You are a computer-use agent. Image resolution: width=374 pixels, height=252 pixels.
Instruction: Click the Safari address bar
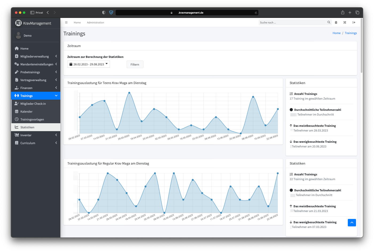pyautogui.click(x=187, y=13)
